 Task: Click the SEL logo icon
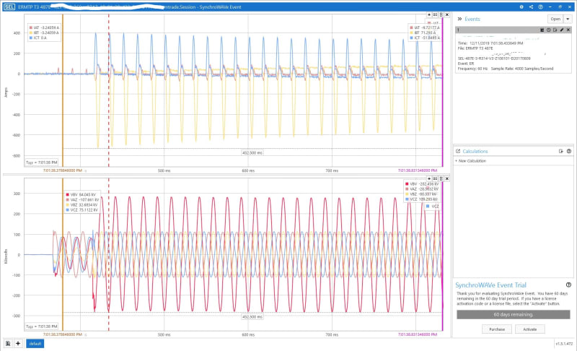[9, 7]
